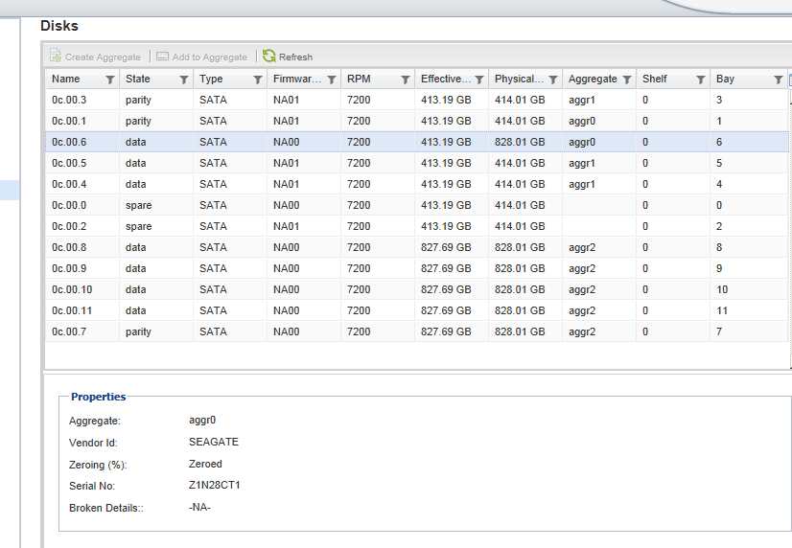Sort by the Aggregate column header

(593, 79)
